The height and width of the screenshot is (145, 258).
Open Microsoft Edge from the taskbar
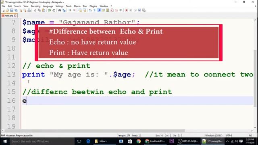[88, 141]
